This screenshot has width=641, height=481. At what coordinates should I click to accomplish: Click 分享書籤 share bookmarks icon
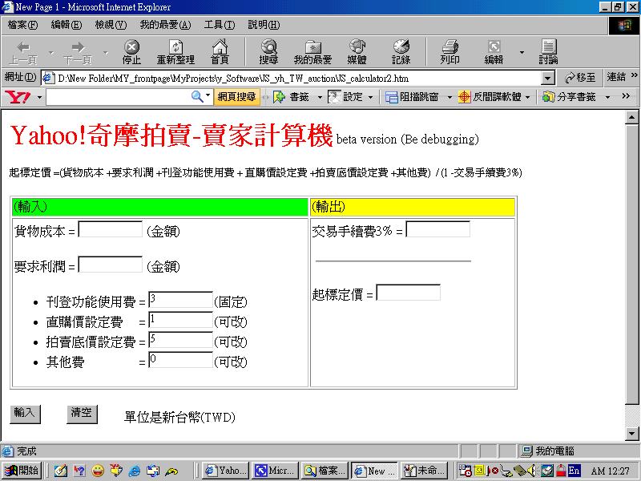tap(548, 97)
